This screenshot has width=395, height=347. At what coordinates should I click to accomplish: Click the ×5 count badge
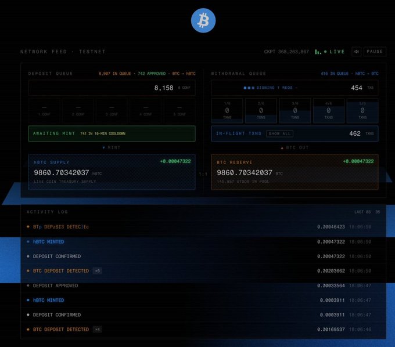click(x=97, y=271)
